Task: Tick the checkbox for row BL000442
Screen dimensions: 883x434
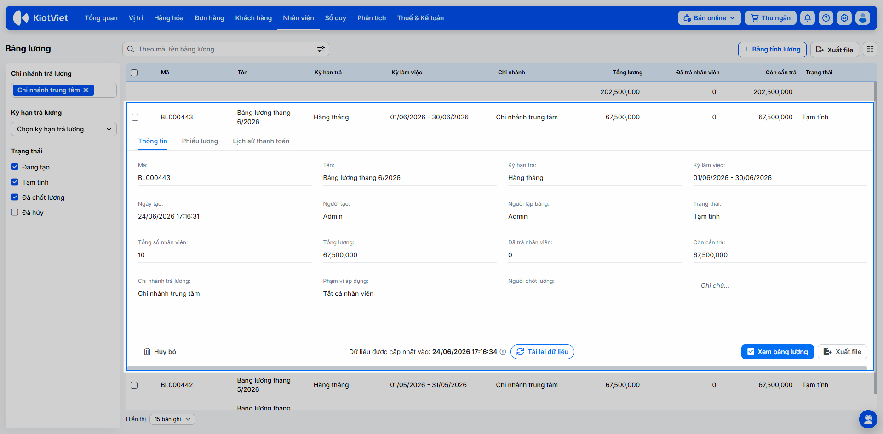Action: click(x=134, y=385)
